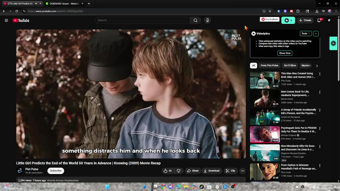Viewport: 340px width, 191px height.
Task: Go back in browser history
Action: [x=4, y=11]
